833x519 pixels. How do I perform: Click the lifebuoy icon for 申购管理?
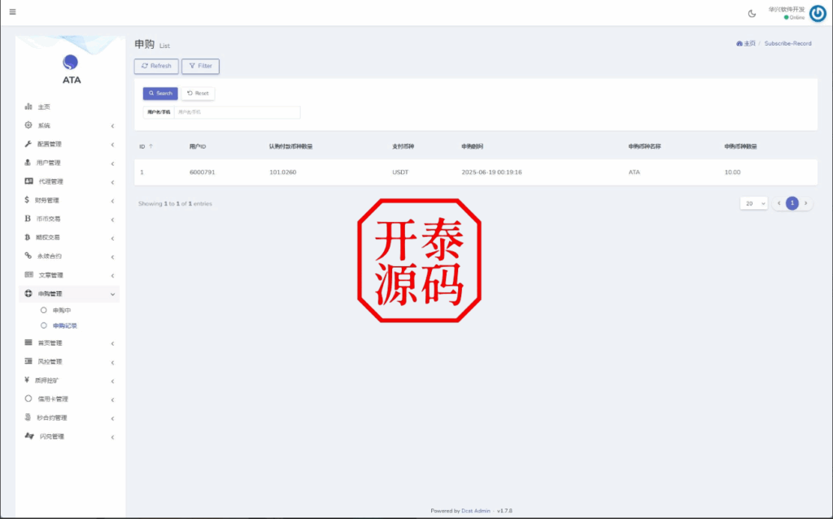click(28, 293)
